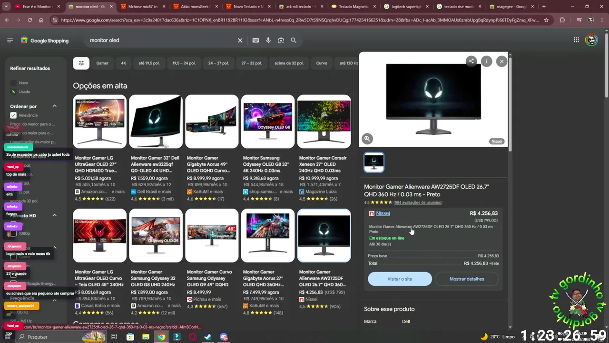Image resolution: width=609 pixels, height=343 pixels.
Task: Apply the Curvo filter chip
Action: tap(322, 63)
